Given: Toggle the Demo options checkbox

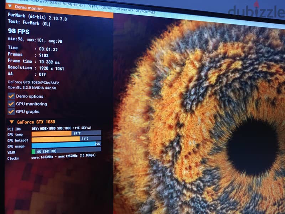Looking at the screenshot, I should click(11, 96).
